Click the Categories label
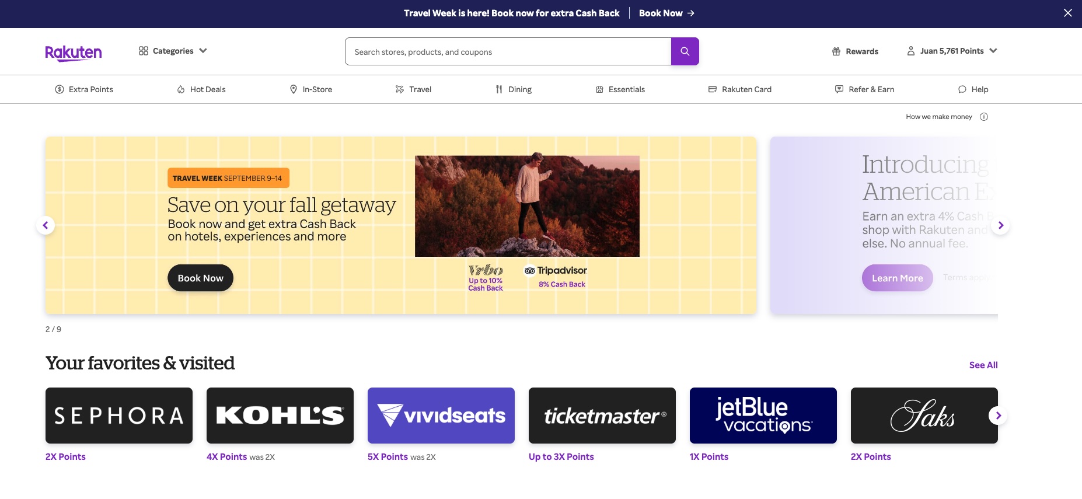The image size is (1082, 499). click(x=173, y=51)
